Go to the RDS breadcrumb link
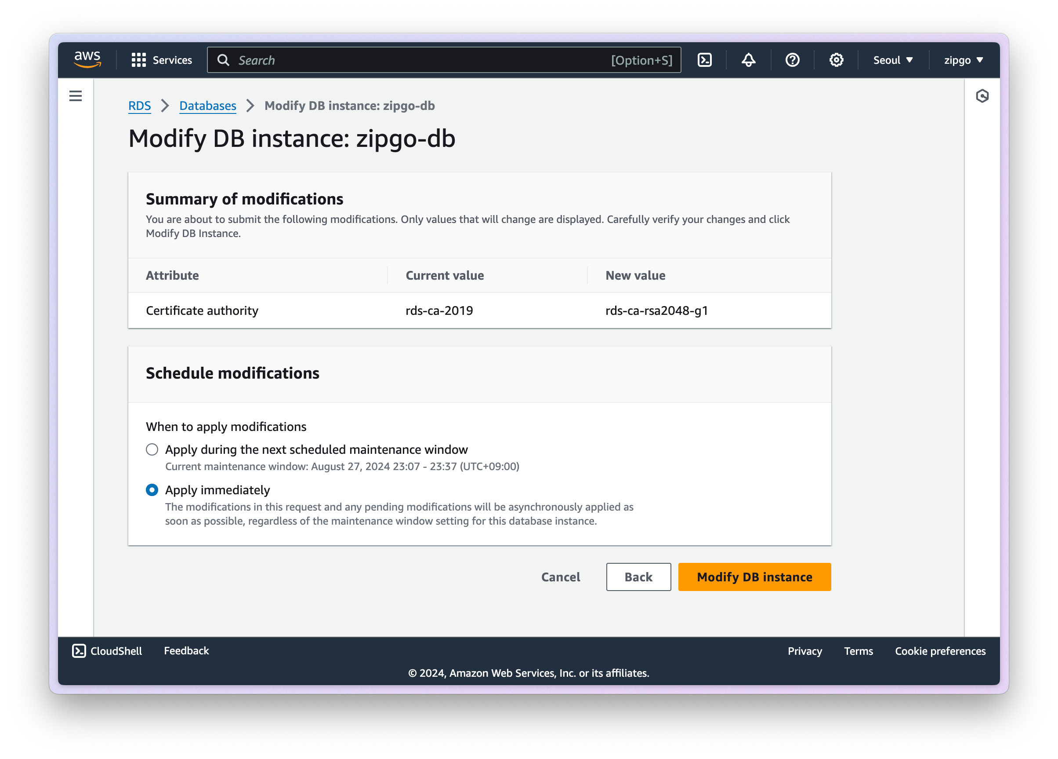1058x759 pixels. pyautogui.click(x=139, y=106)
